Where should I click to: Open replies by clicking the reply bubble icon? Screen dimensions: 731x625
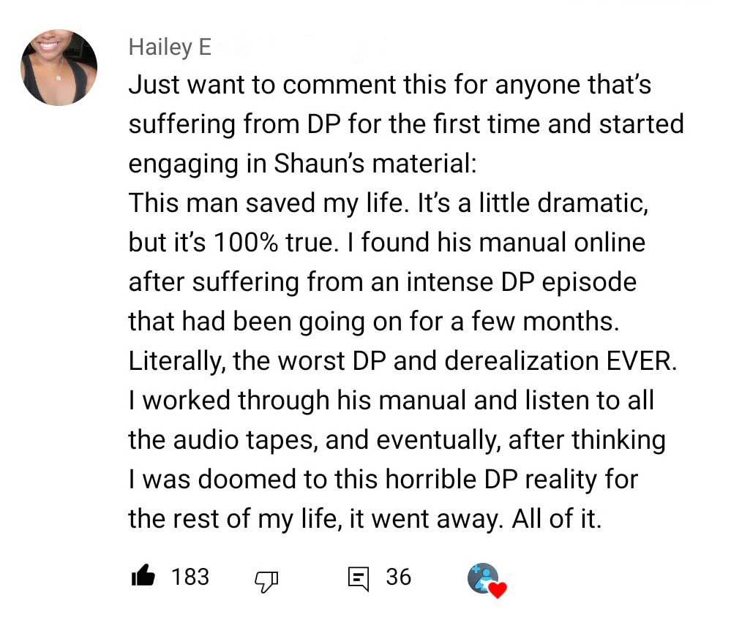pyautogui.click(x=358, y=577)
